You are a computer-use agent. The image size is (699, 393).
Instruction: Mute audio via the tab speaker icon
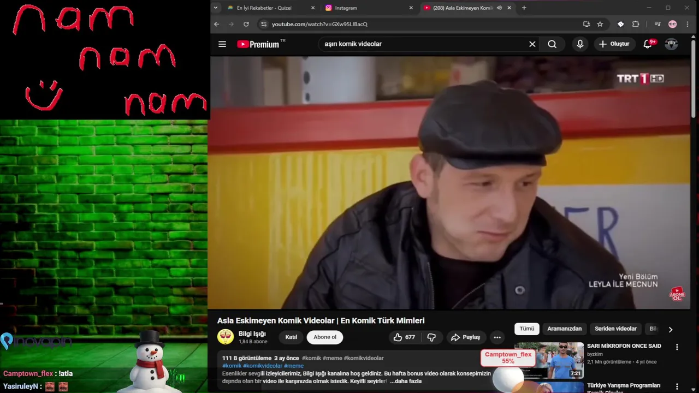click(499, 8)
